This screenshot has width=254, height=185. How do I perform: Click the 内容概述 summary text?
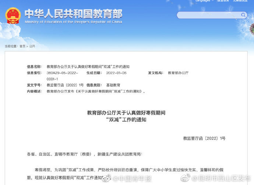(x=96, y=92)
